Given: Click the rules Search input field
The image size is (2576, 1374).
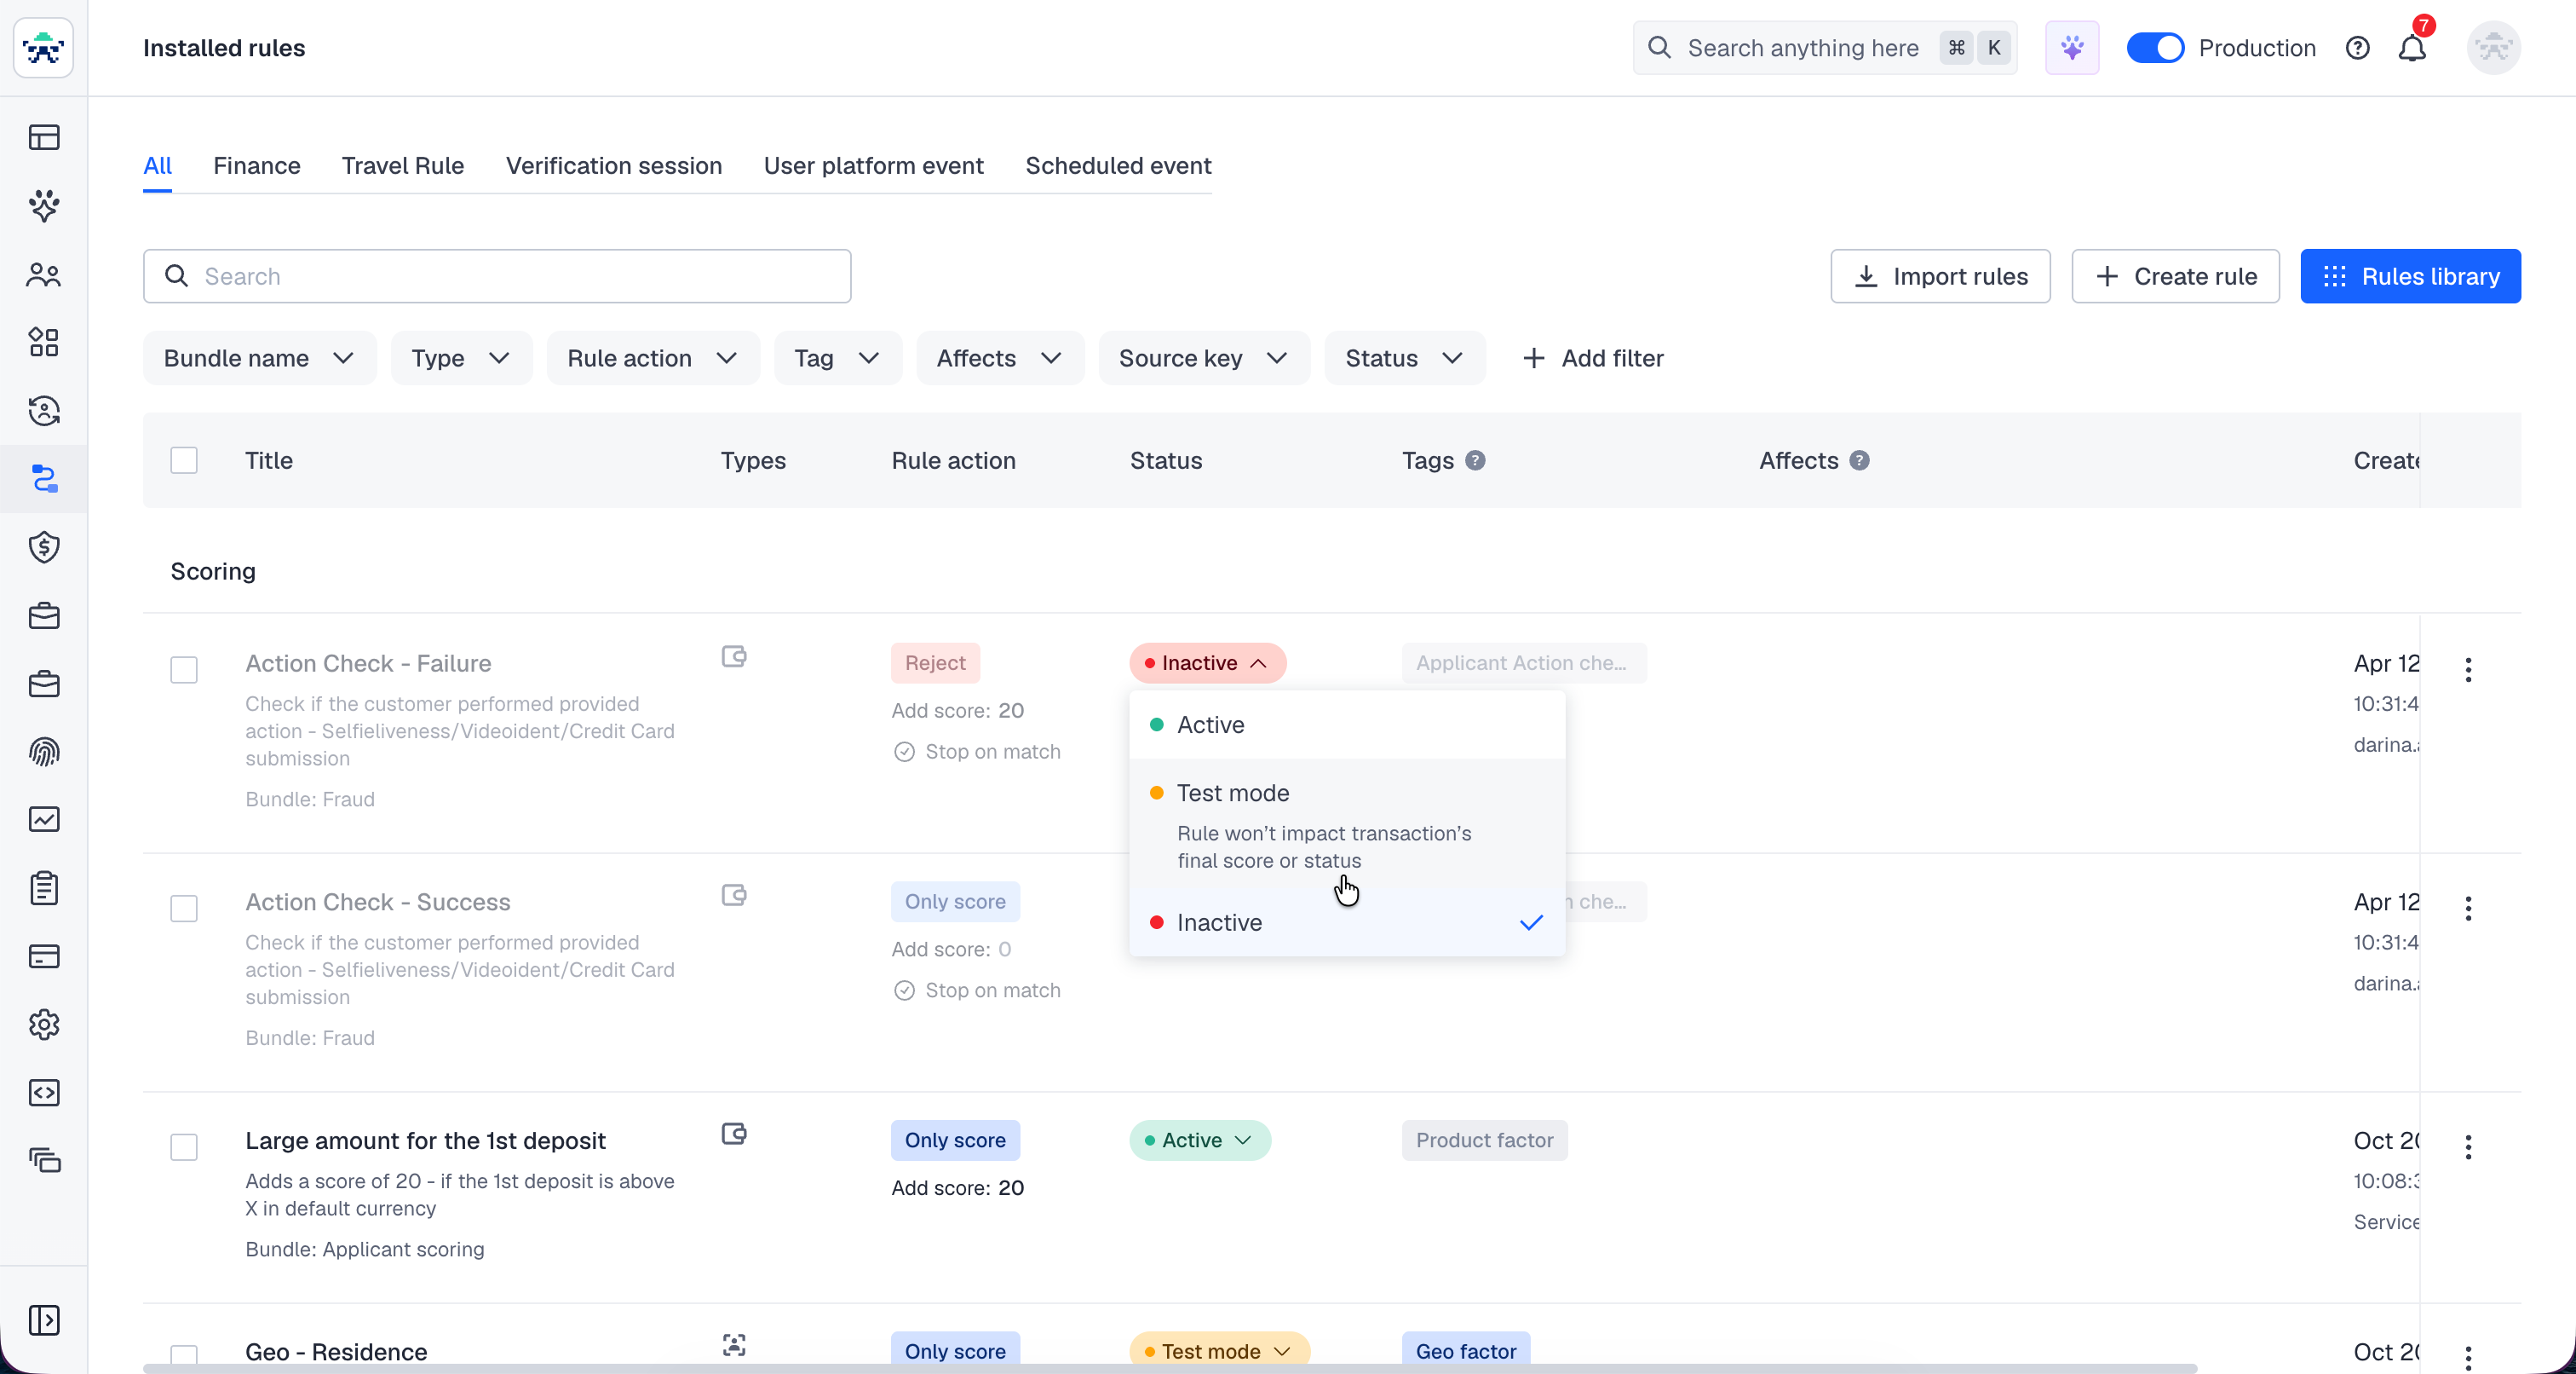Looking at the screenshot, I should 497,276.
